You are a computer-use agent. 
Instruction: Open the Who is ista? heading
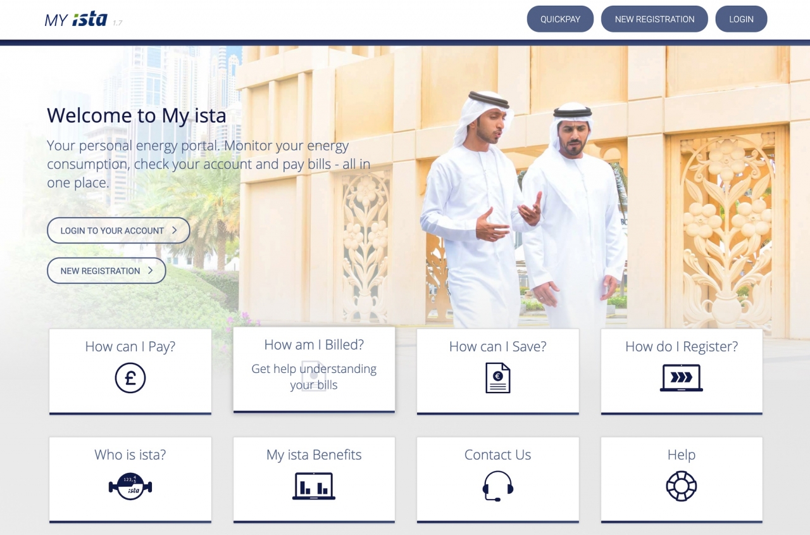tap(130, 455)
